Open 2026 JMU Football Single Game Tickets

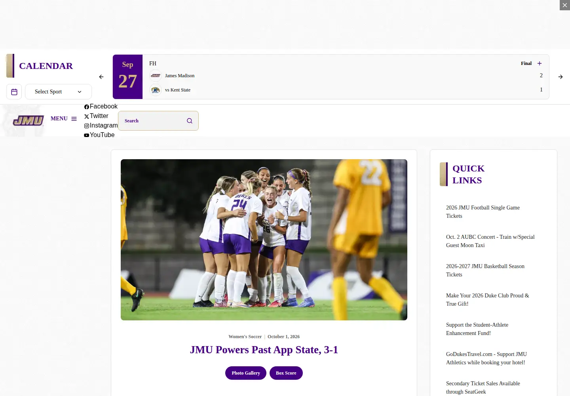[483, 212]
